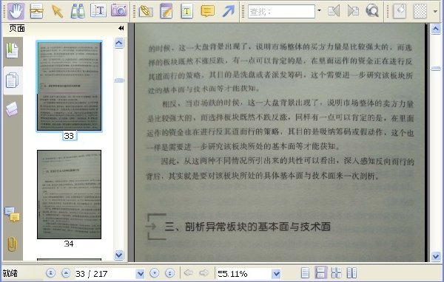444x282 pixels.
Task: Open the Bookmarks panel tab
Action: [x=12, y=51]
